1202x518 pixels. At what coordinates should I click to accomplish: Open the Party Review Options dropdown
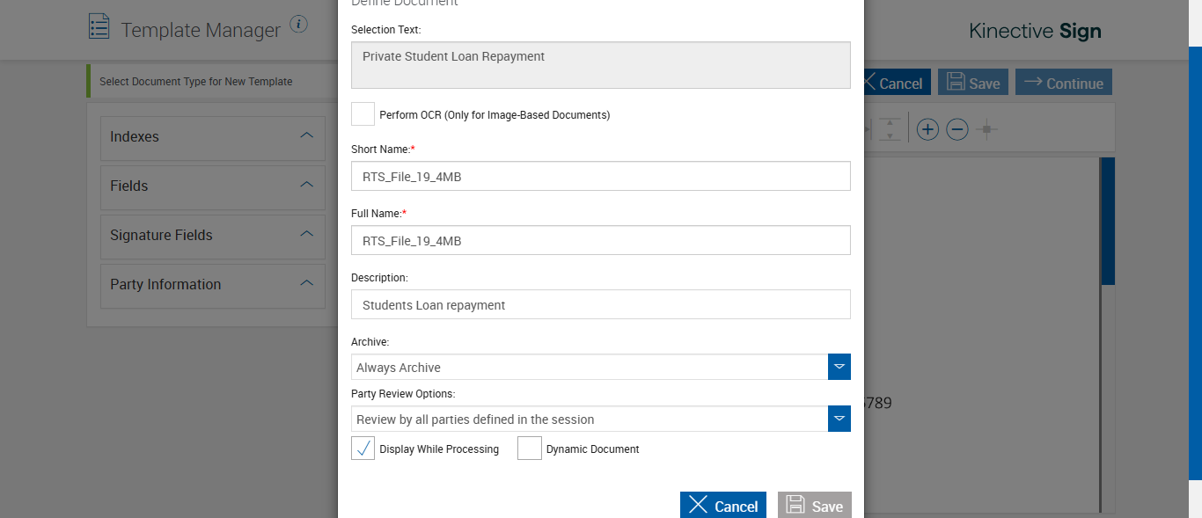(x=839, y=419)
